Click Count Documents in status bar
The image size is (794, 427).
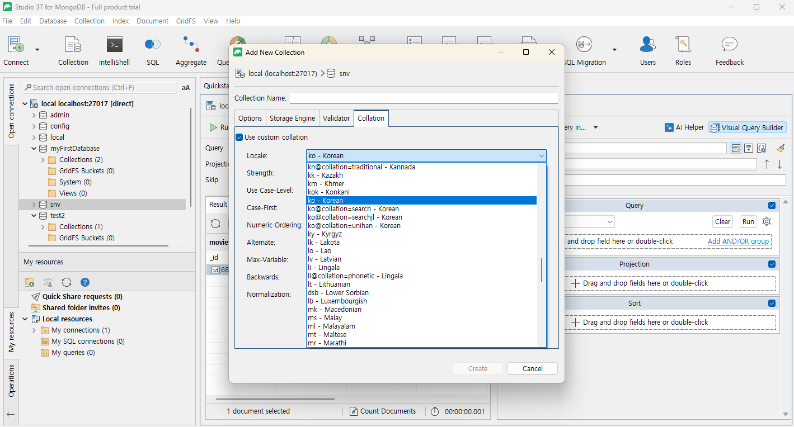[x=383, y=411]
